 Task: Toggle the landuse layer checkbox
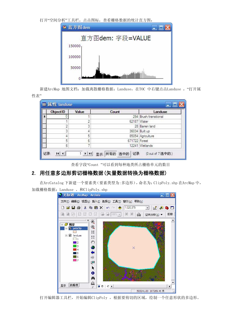click(70, 236)
